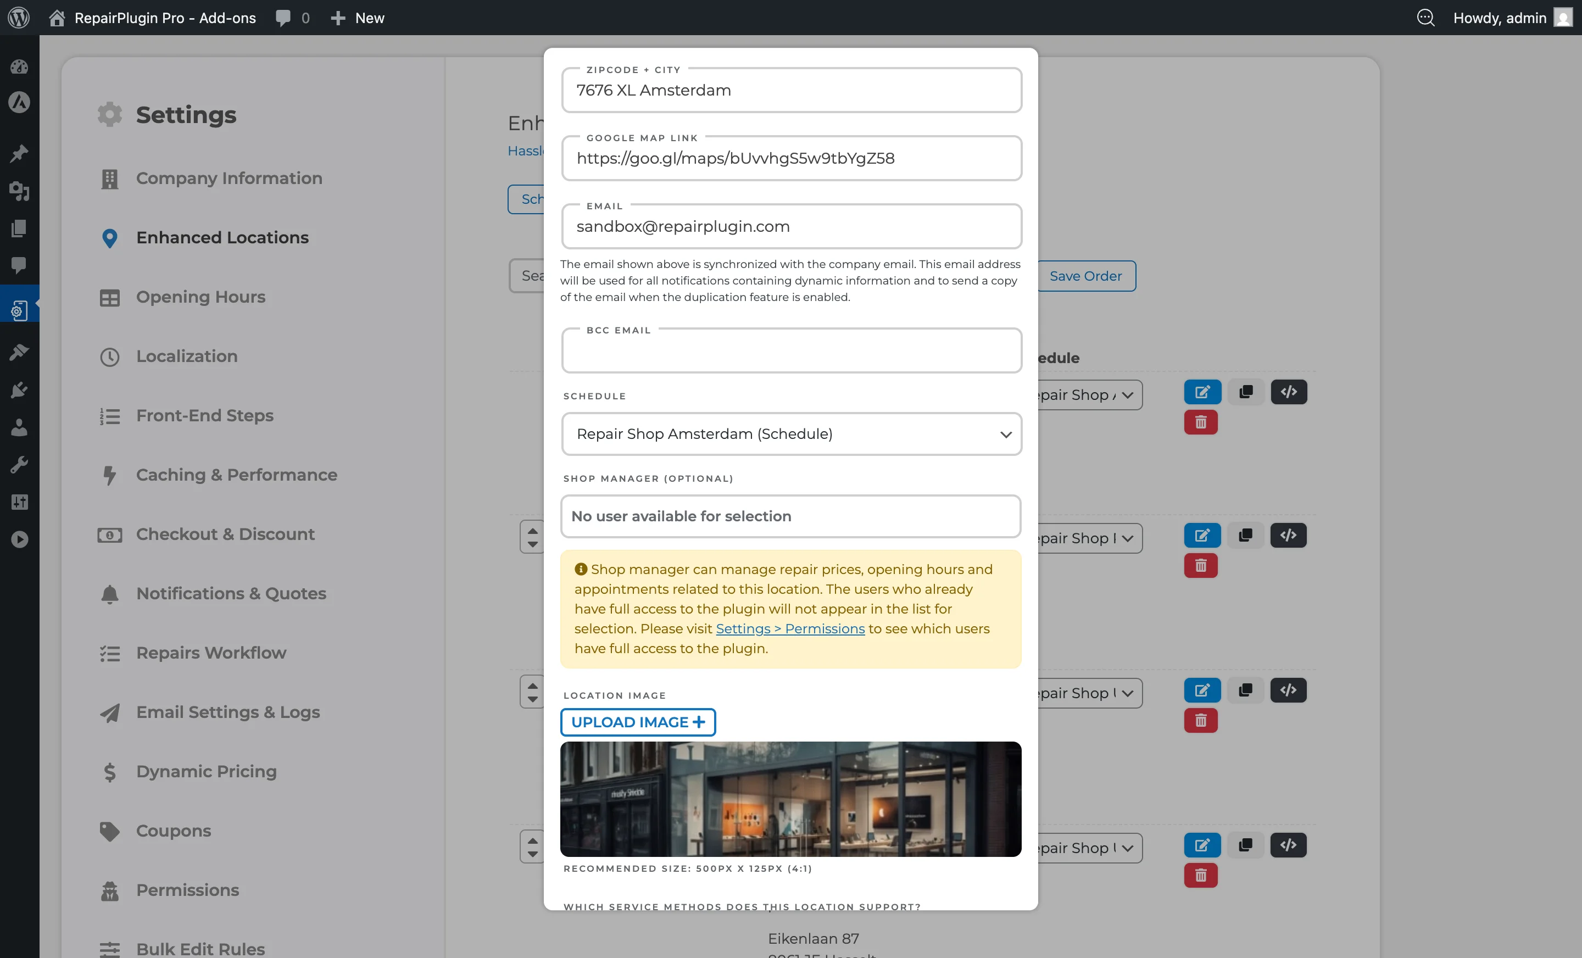Click into the BCC Email field
Image resolution: width=1582 pixels, height=958 pixels.
click(x=791, y=351)
